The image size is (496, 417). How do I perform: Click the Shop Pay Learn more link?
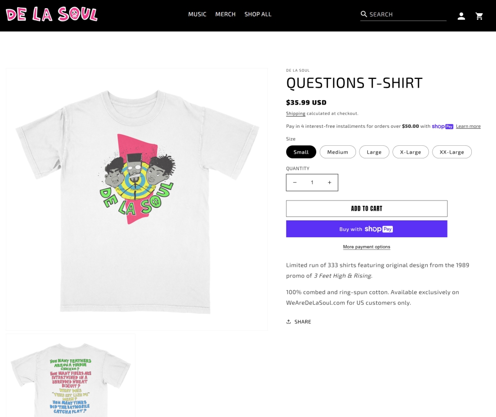click(x=468, y=126)
